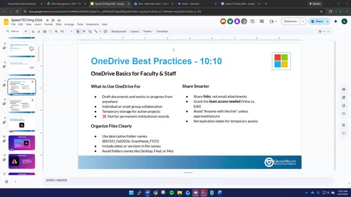
Task: Click the purple collaborator avatar
Action: click(x=237, y=21)
